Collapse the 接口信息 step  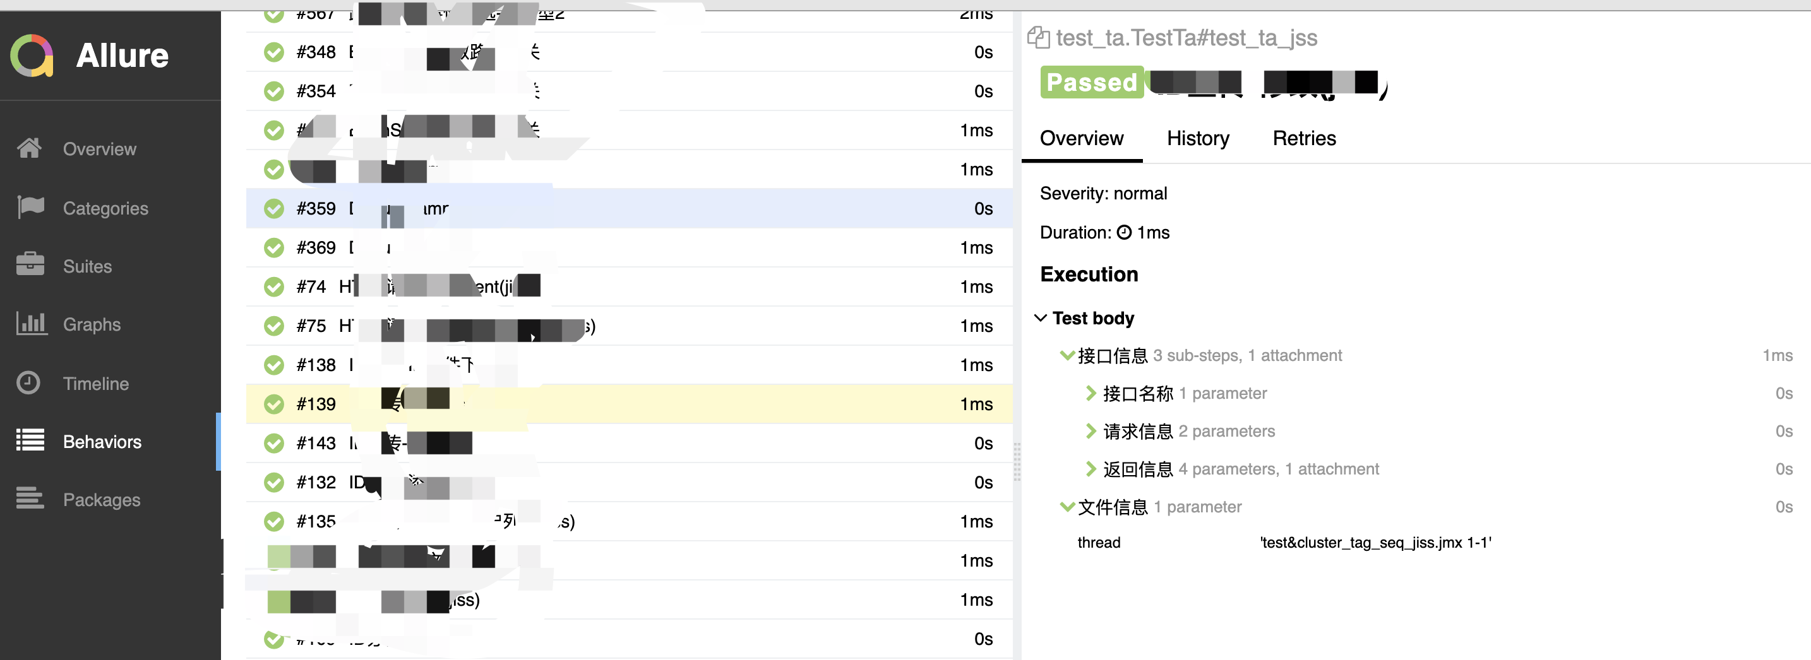tap(1067, 355)
